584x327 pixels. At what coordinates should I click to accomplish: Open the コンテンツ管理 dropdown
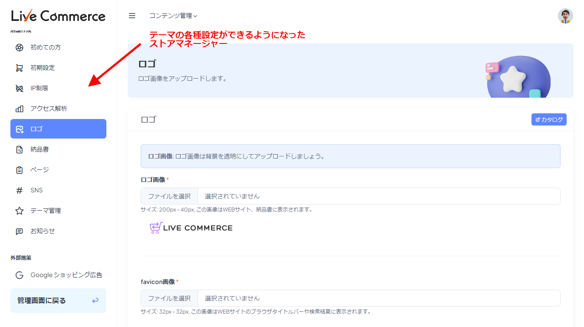173,16
